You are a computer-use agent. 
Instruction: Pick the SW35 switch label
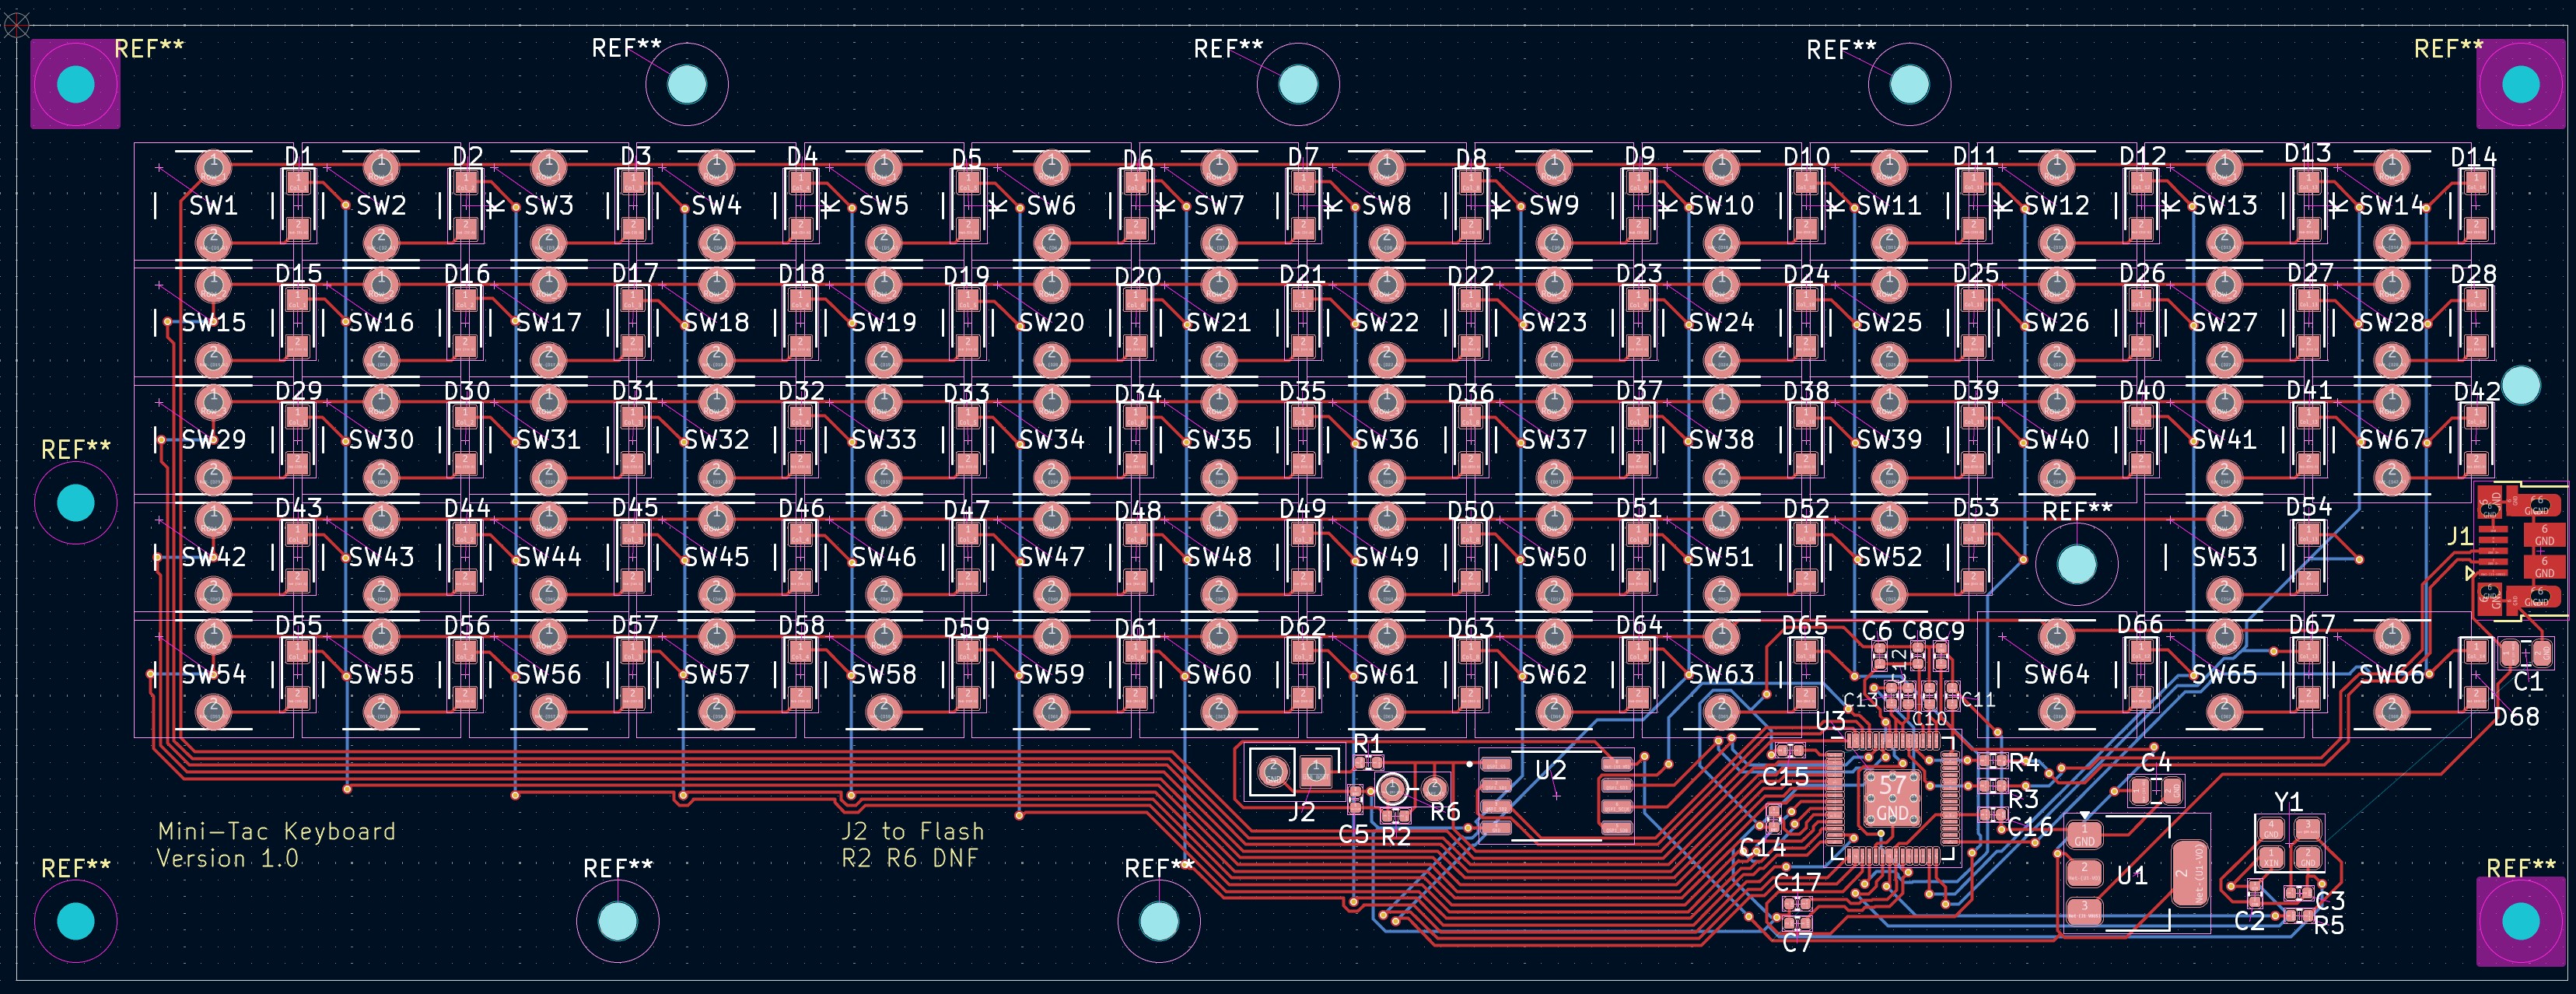coord(1219,440)
